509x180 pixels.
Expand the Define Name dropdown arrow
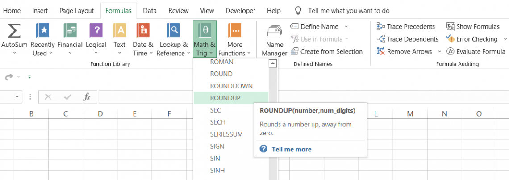346,27
